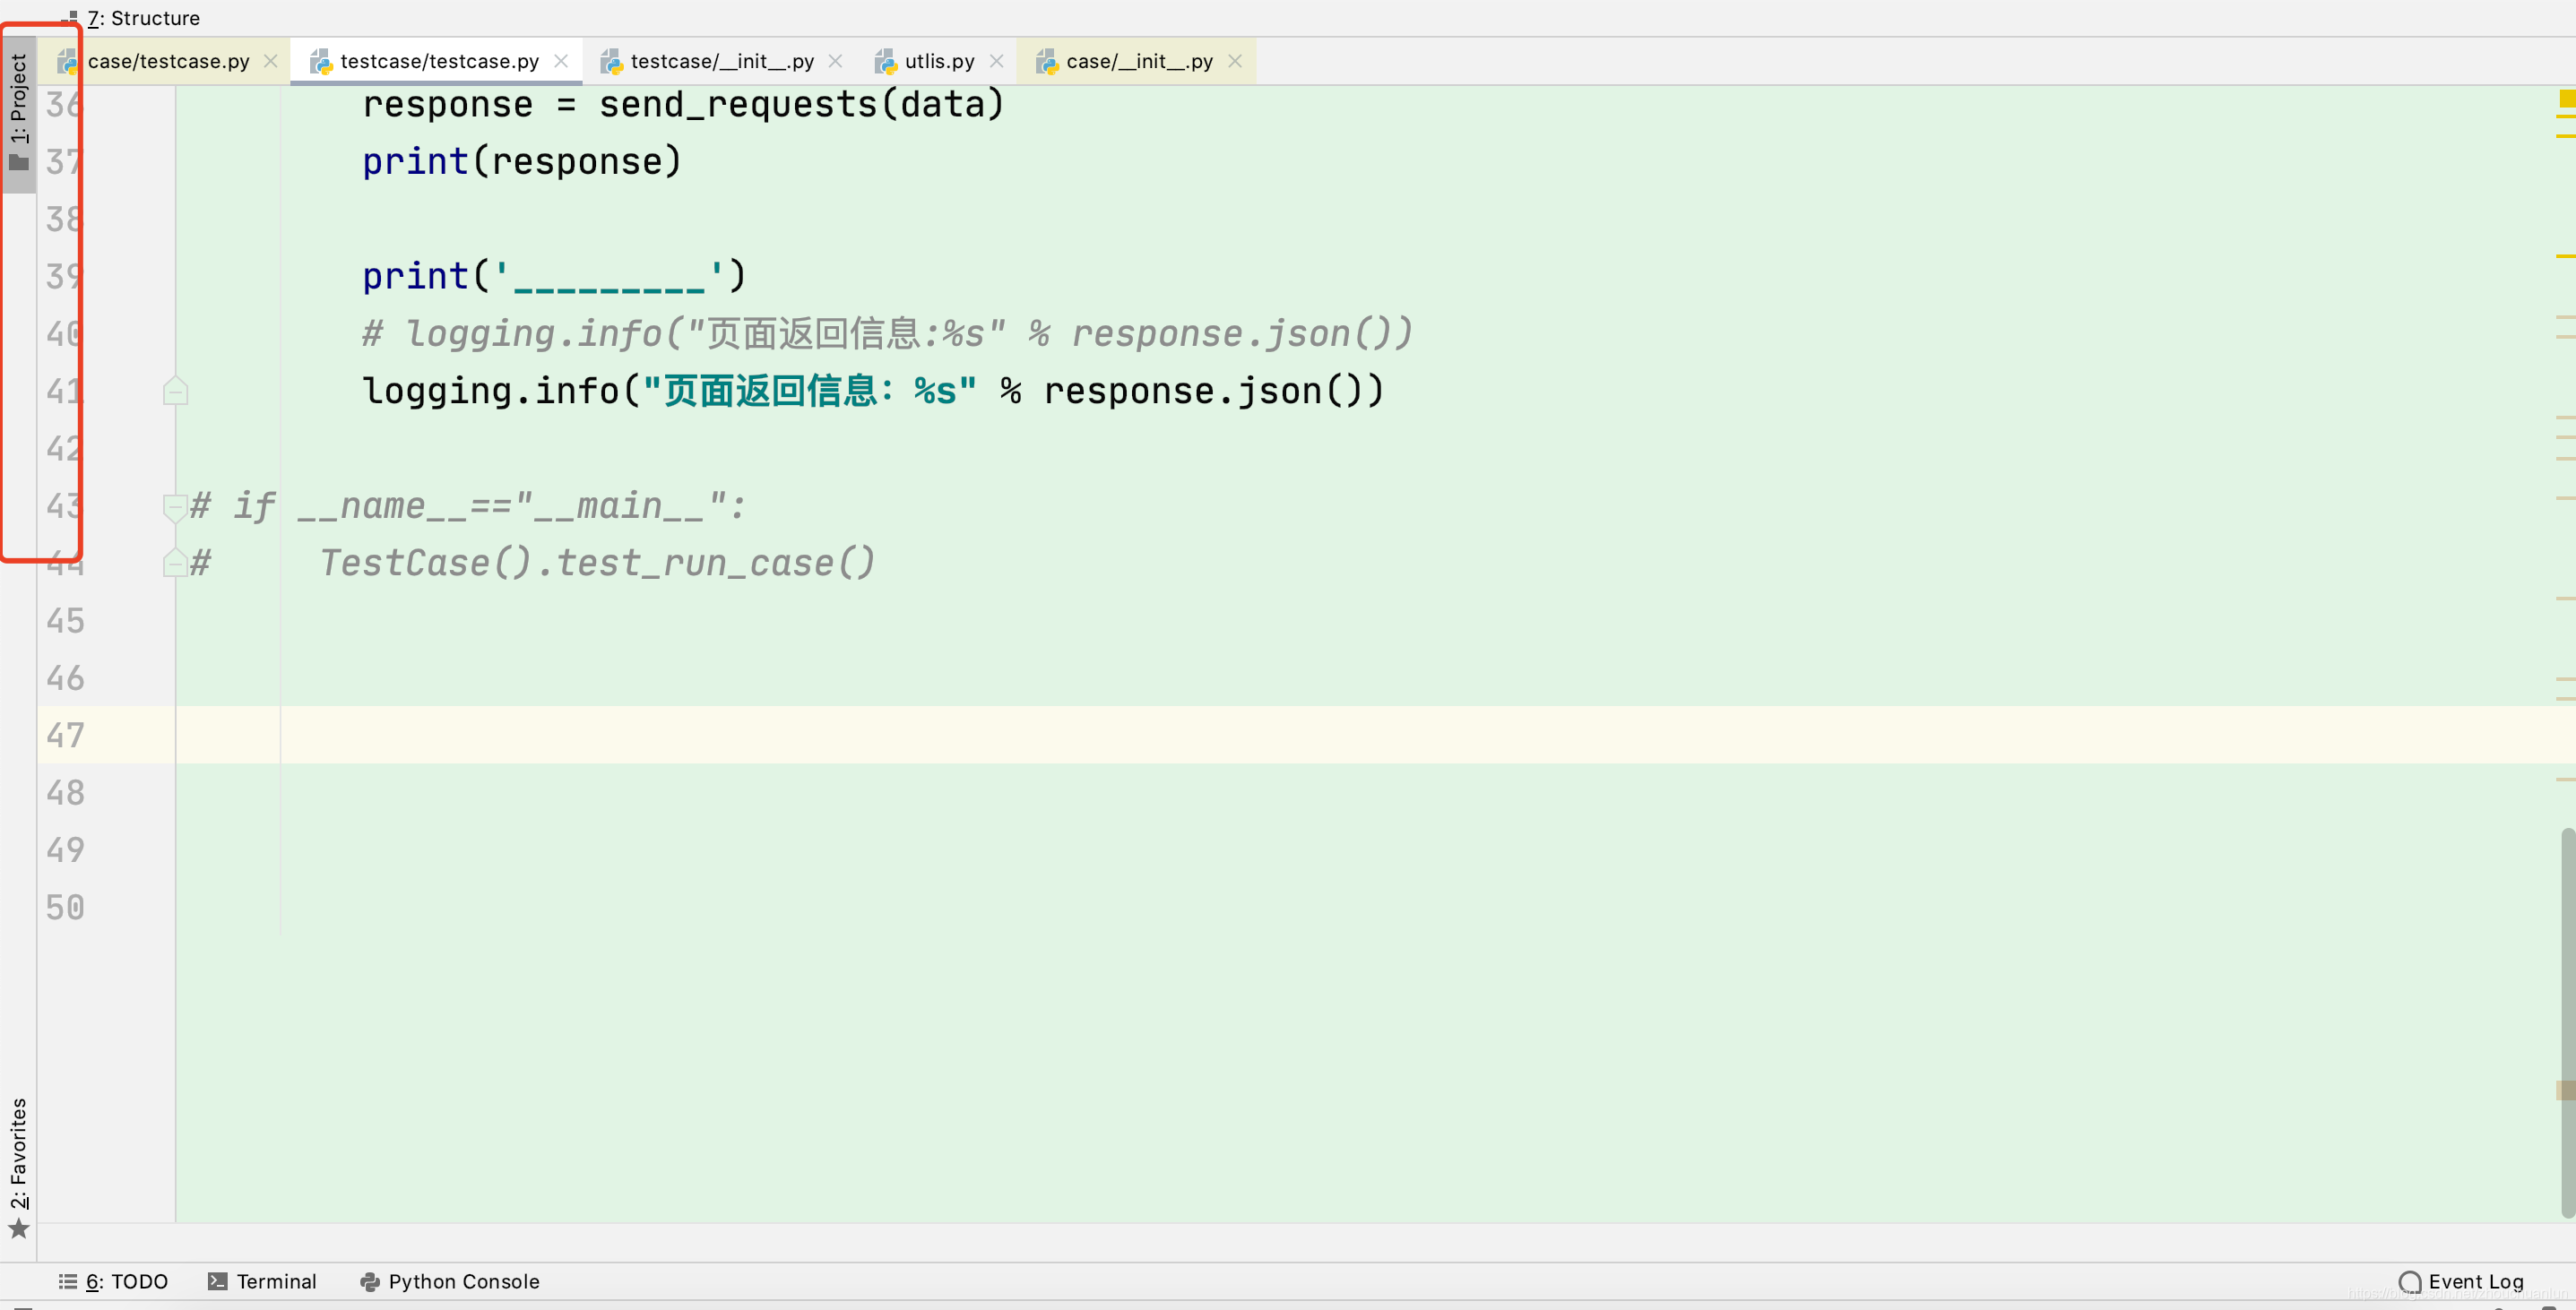Click line number 50 in gutter
Viewport: 2576px width, 1310px height.
pyautogui.click(x=65, y=908)
